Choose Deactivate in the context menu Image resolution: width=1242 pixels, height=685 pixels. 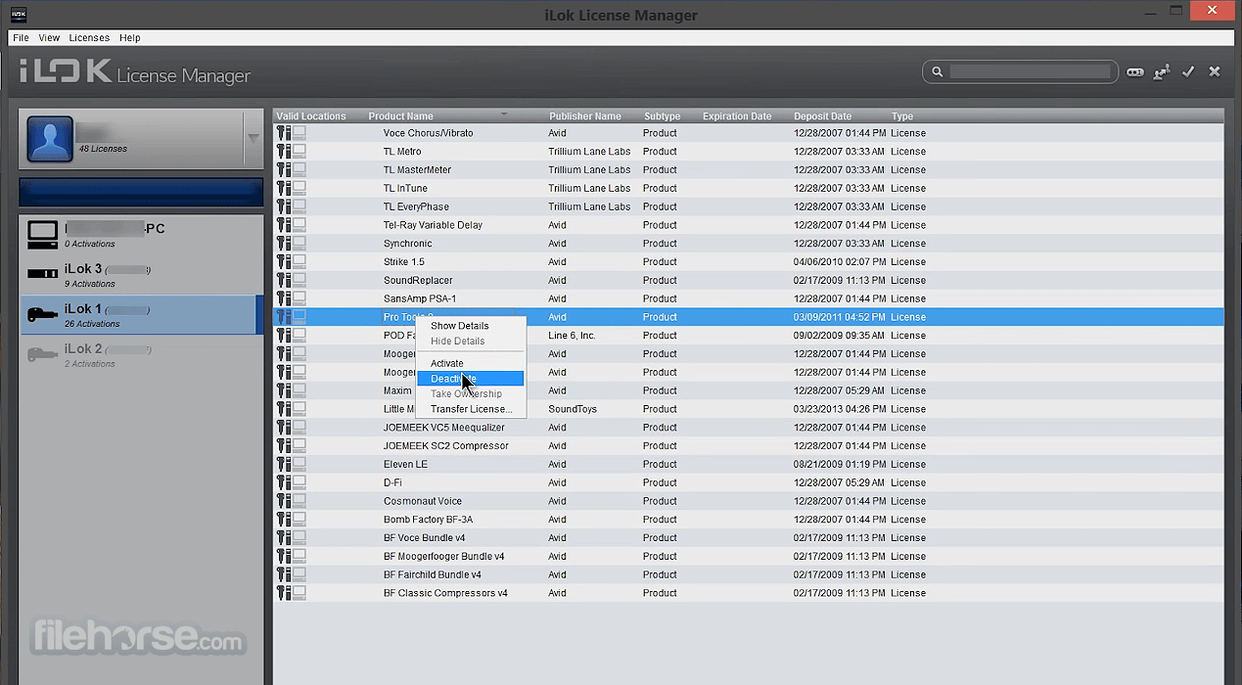[471, 379]
